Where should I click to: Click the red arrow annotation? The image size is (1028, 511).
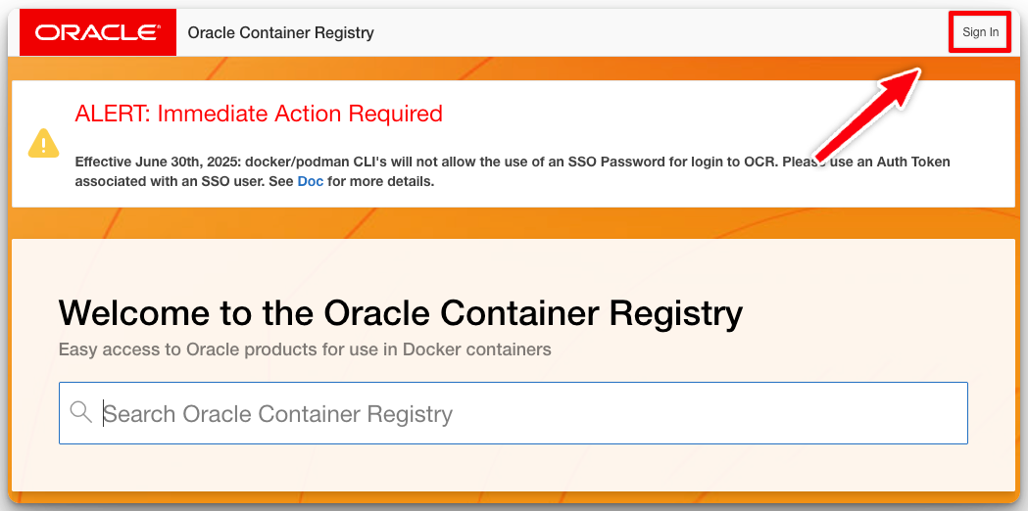pos(867,114)
